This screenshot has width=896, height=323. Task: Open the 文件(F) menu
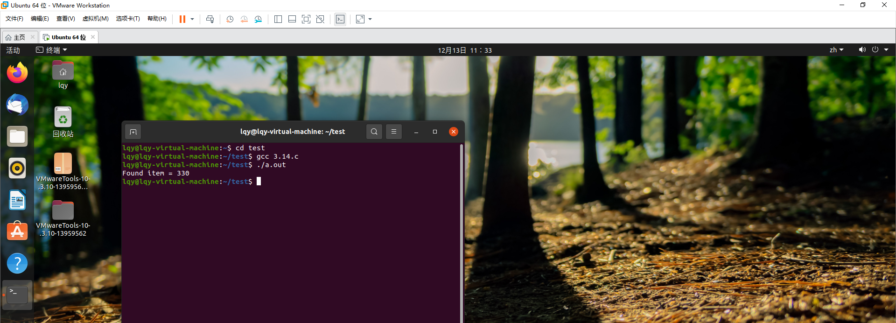(x=14, y=19)
